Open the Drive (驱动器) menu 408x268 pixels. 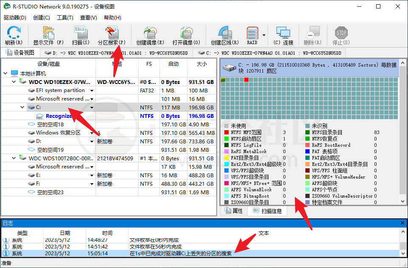15,18
